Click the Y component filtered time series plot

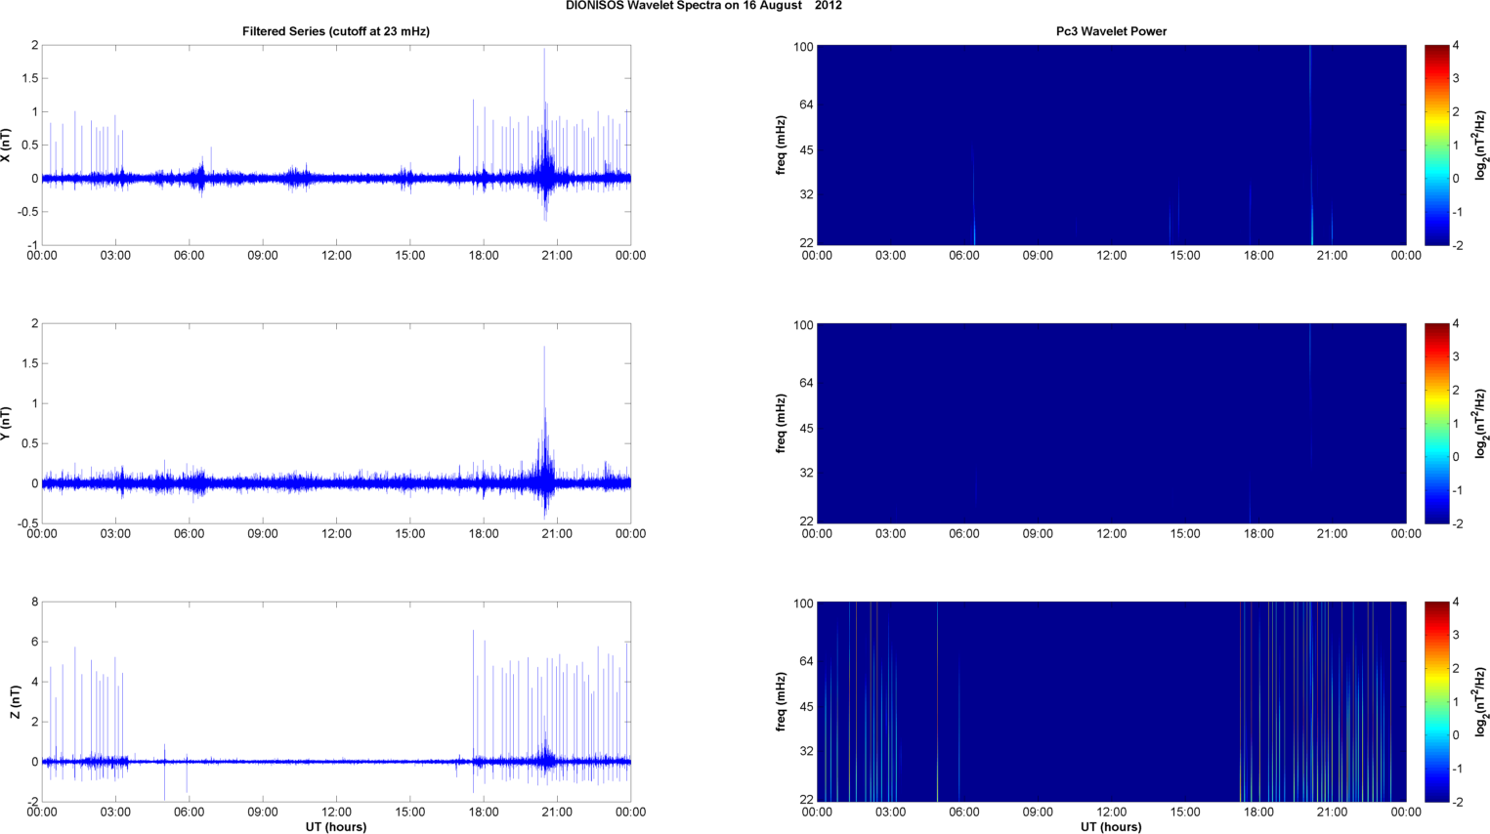(336, 424)
